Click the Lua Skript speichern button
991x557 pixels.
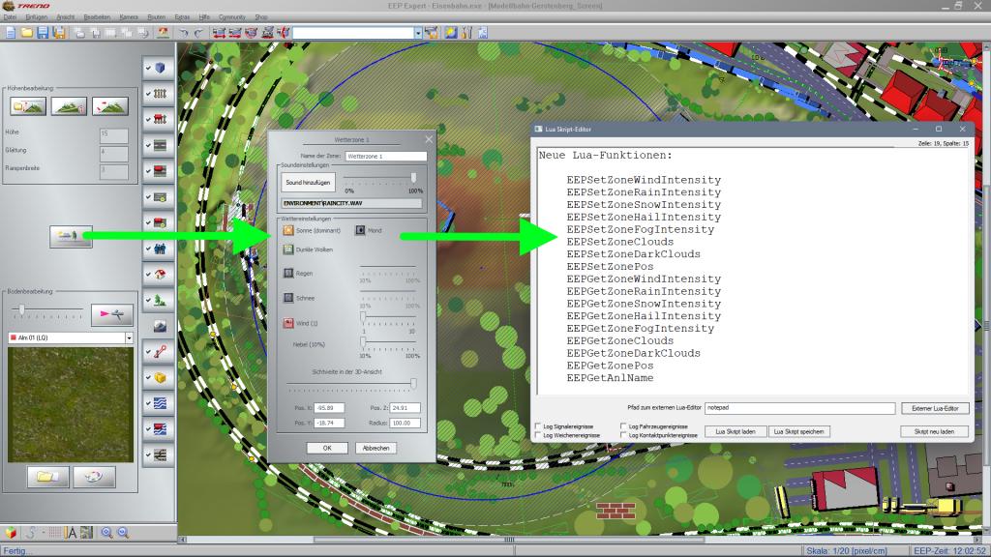pos(798,432)
